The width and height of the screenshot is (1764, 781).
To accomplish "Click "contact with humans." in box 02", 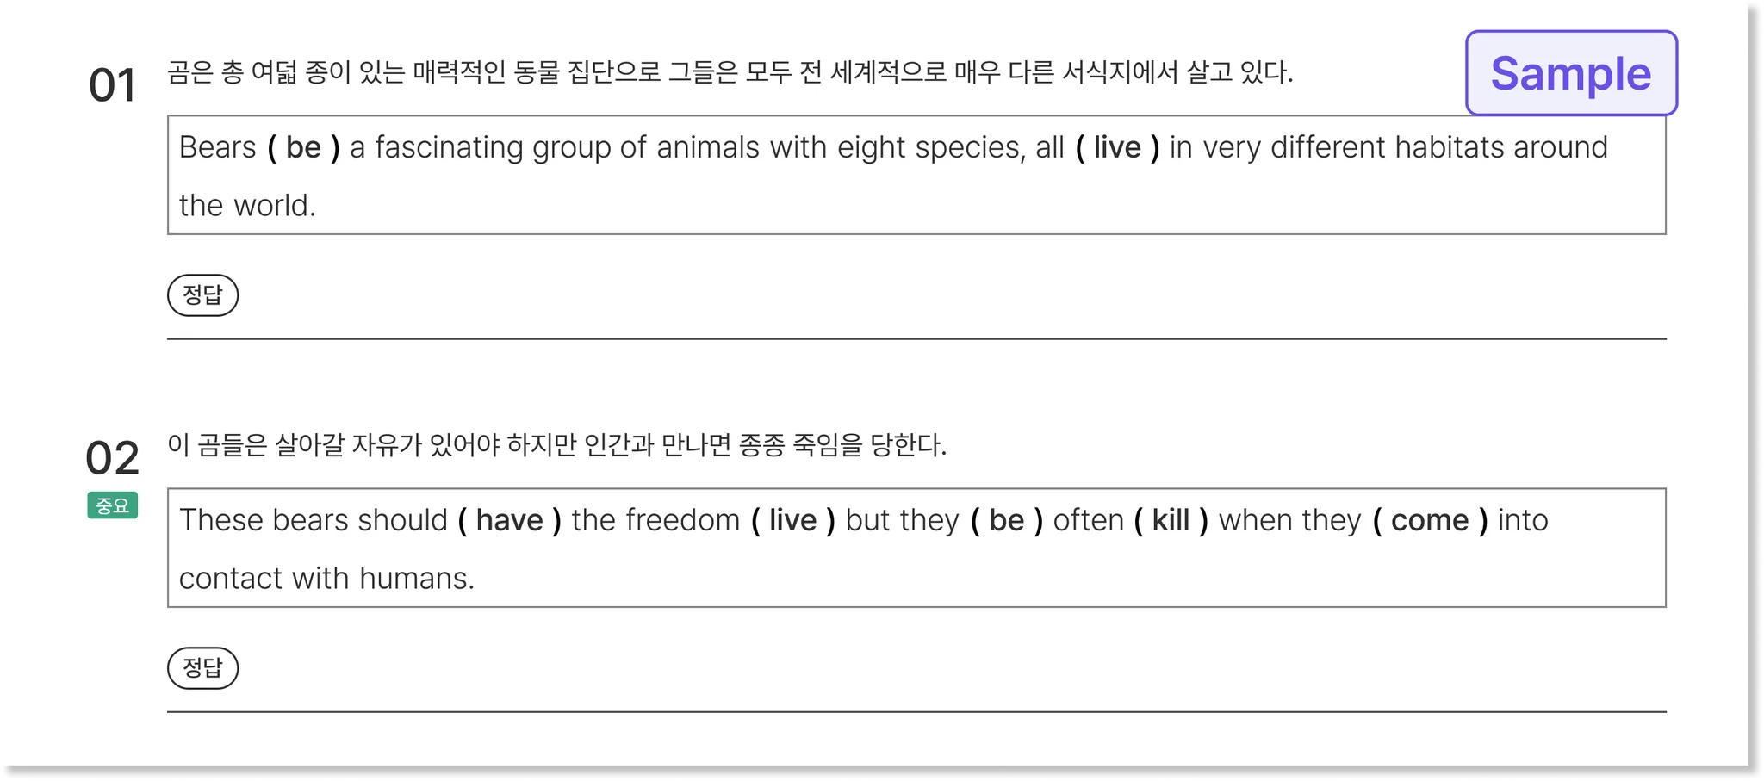I will click(326, 579).
